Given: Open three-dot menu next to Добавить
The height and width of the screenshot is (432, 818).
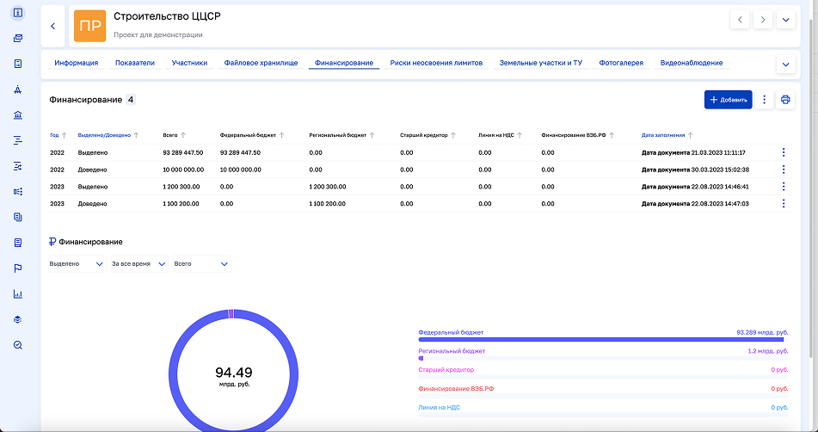Looking at the screenshot, I should 764,100.
